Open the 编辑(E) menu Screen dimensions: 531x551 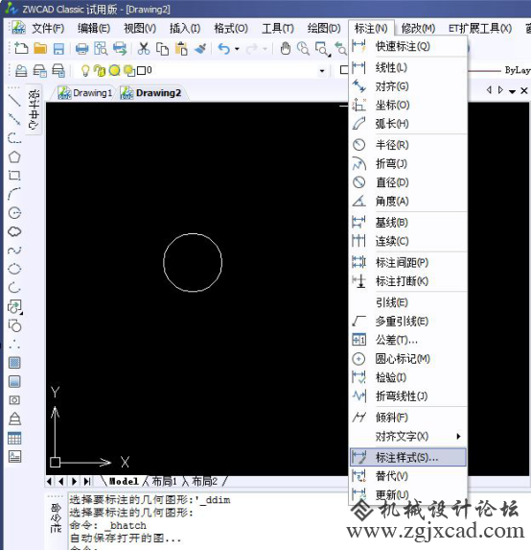pyautogui.click(x=94, y=28)
